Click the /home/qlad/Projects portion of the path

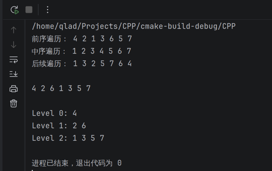pyautogui.click(x=75, y=26)
